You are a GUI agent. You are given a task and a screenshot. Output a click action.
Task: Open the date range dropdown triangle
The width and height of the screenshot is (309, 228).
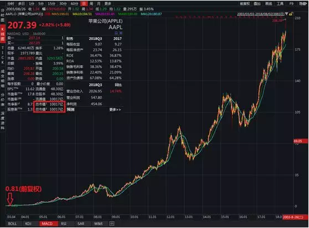(x=287, y=14)
